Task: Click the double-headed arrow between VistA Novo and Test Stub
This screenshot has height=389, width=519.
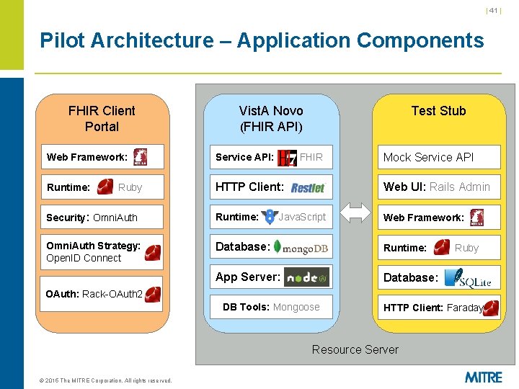Action: (x=355, y=213)
